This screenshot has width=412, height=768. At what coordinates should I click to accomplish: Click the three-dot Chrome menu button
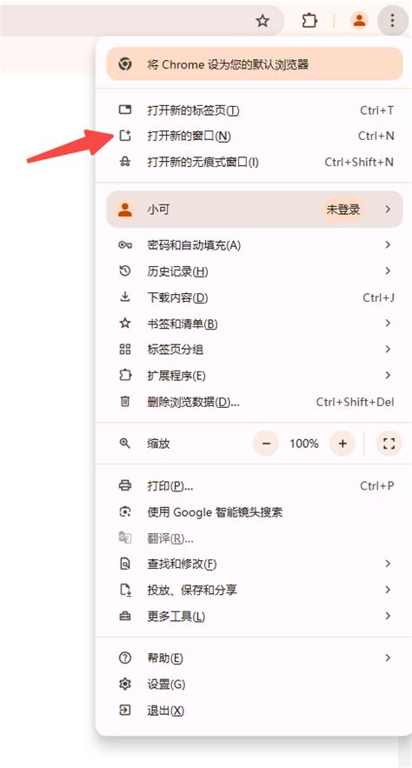[x=392, y=21]
